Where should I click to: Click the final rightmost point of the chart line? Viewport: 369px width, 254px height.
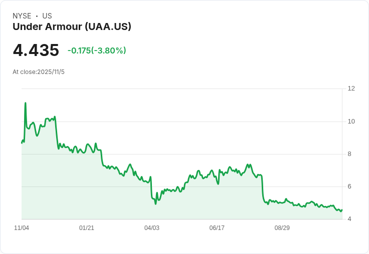point(342,210)
